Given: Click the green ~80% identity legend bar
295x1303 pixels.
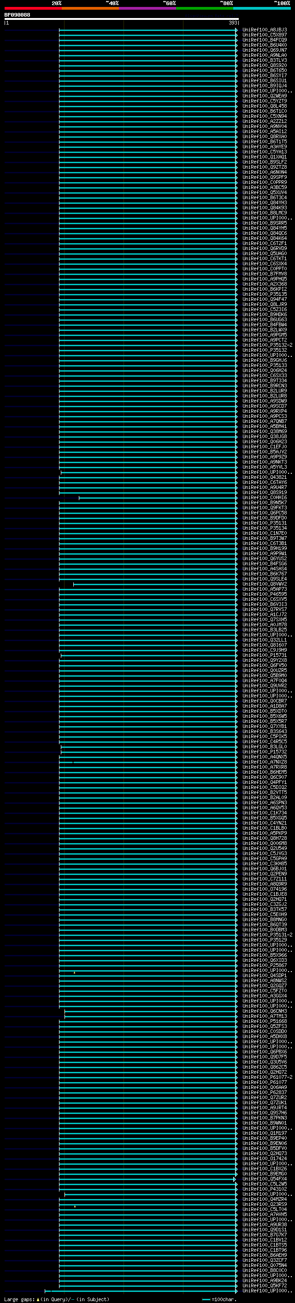Looking at the screenshot, I should [205, 9].
